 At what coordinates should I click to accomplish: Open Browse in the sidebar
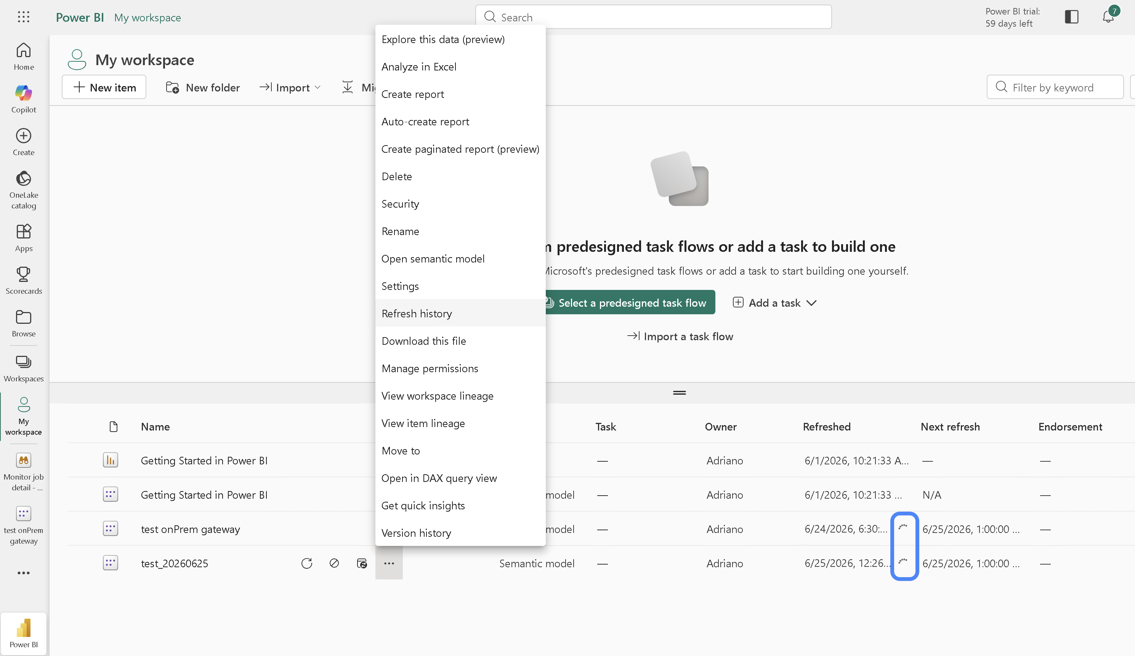coord(23,323)
